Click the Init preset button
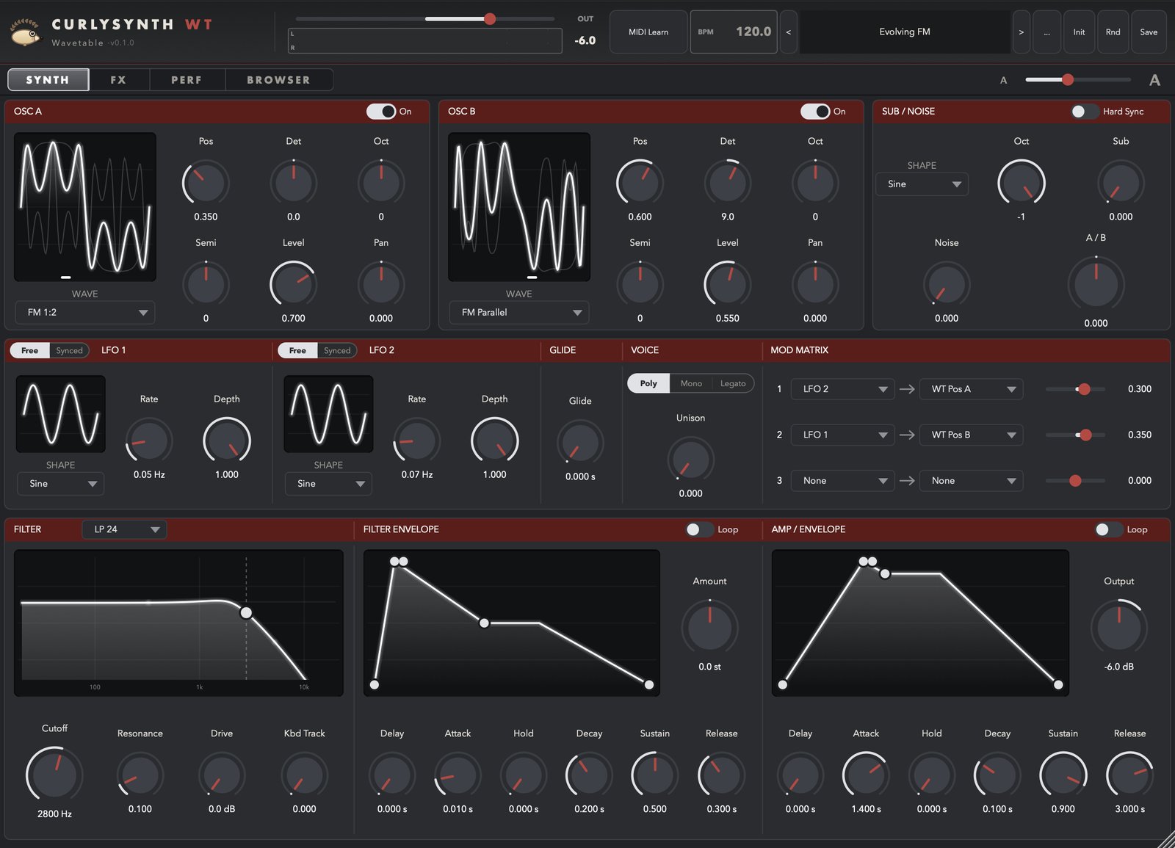The width and height of the screenshot is (1175, 848). 1079,32
